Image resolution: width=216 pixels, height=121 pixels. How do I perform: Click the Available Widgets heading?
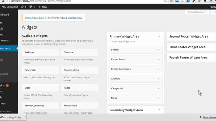click(x=34, y=36)
